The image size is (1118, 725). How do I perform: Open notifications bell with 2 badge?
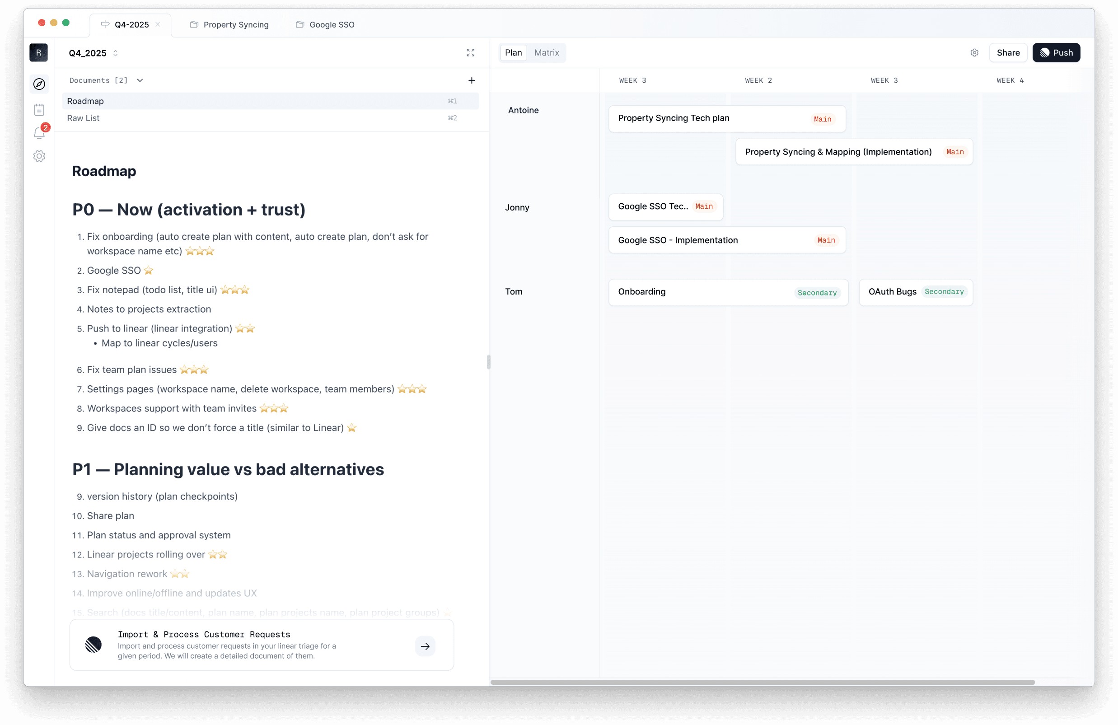39,133
